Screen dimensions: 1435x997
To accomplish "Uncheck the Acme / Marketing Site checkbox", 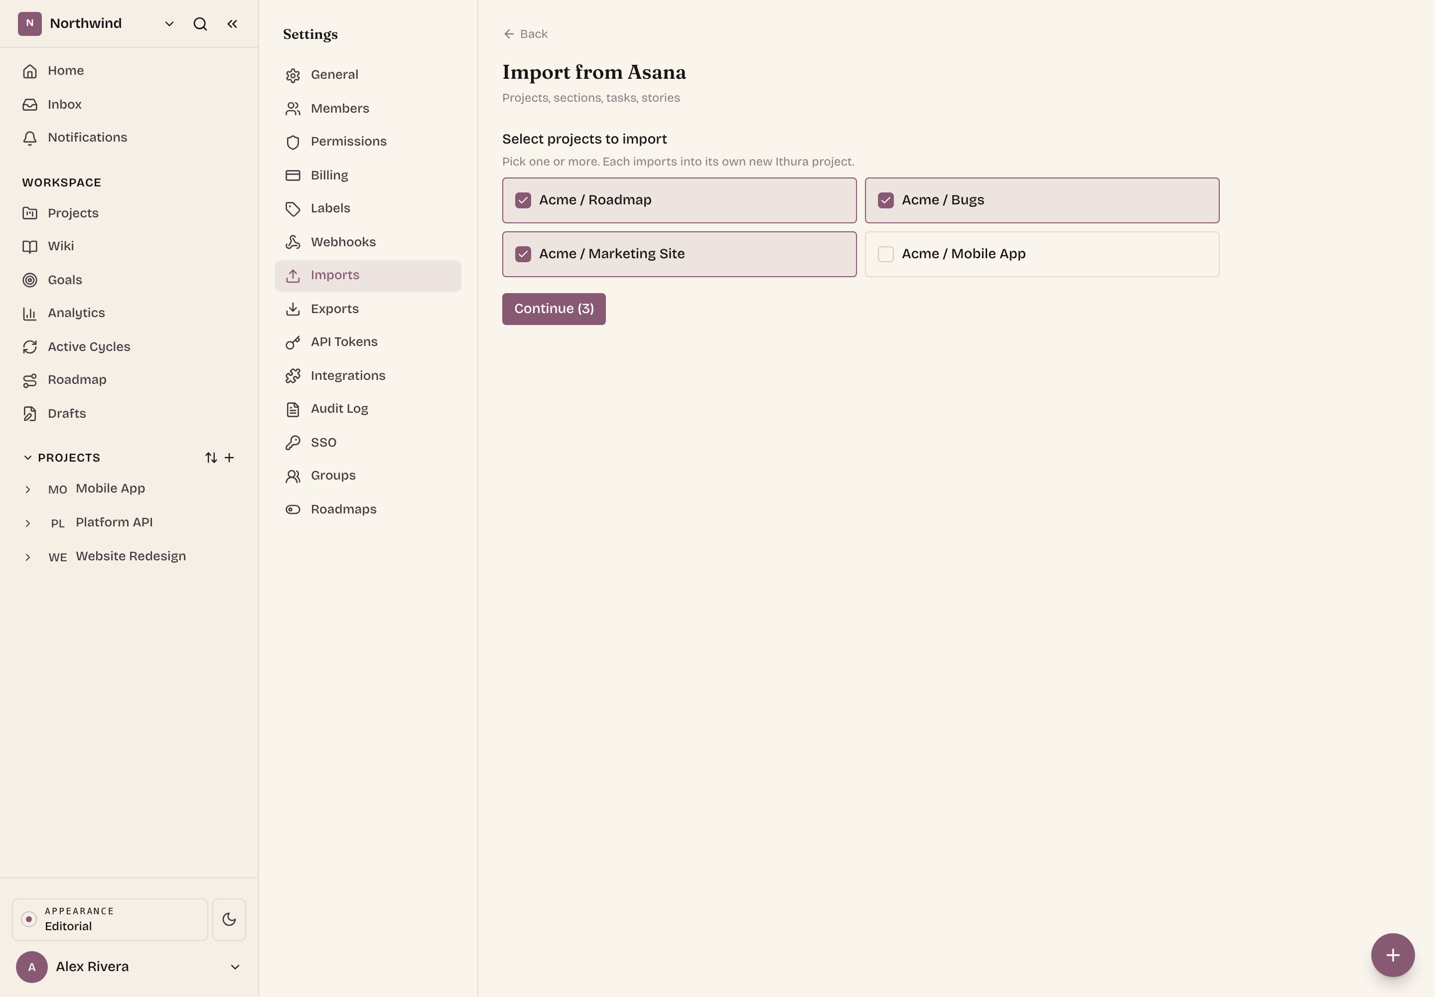I will pyautogui.click(x=523, y=254).
